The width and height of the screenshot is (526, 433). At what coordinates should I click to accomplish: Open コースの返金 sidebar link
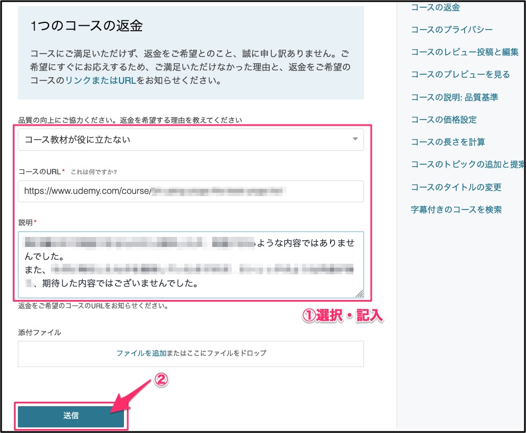point(436,7)
